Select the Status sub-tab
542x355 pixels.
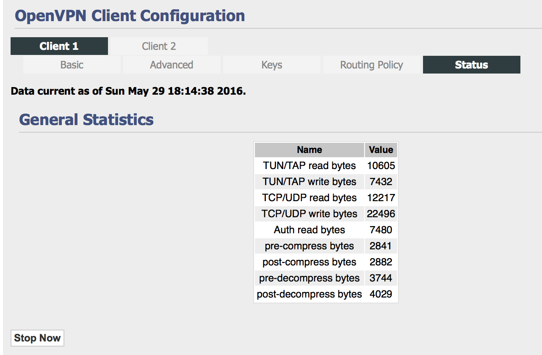click(471, 65)
